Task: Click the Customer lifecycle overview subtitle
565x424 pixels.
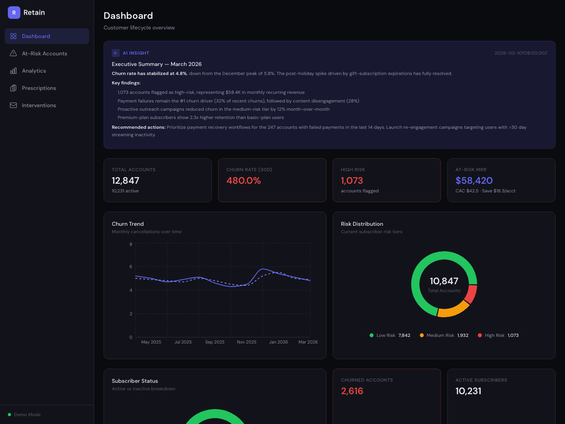Action: [x=139, y=27]
